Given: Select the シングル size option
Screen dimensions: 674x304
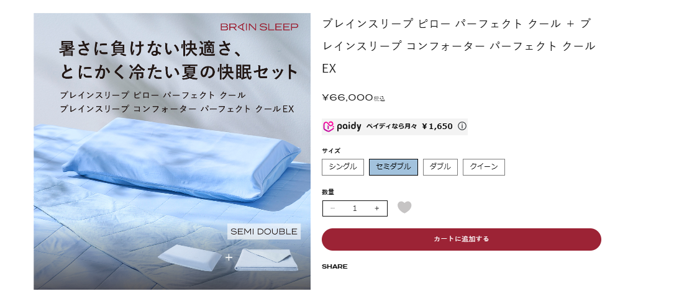Looking at the screenshot, I should (x=342, y=167).
